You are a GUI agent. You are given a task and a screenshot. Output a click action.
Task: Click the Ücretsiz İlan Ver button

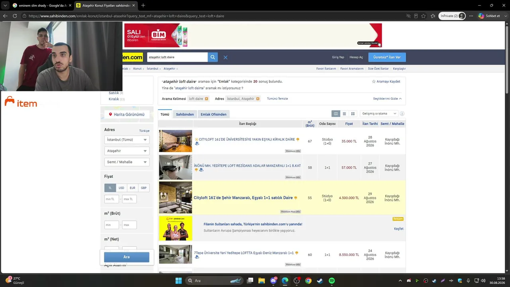pos(387,57)
